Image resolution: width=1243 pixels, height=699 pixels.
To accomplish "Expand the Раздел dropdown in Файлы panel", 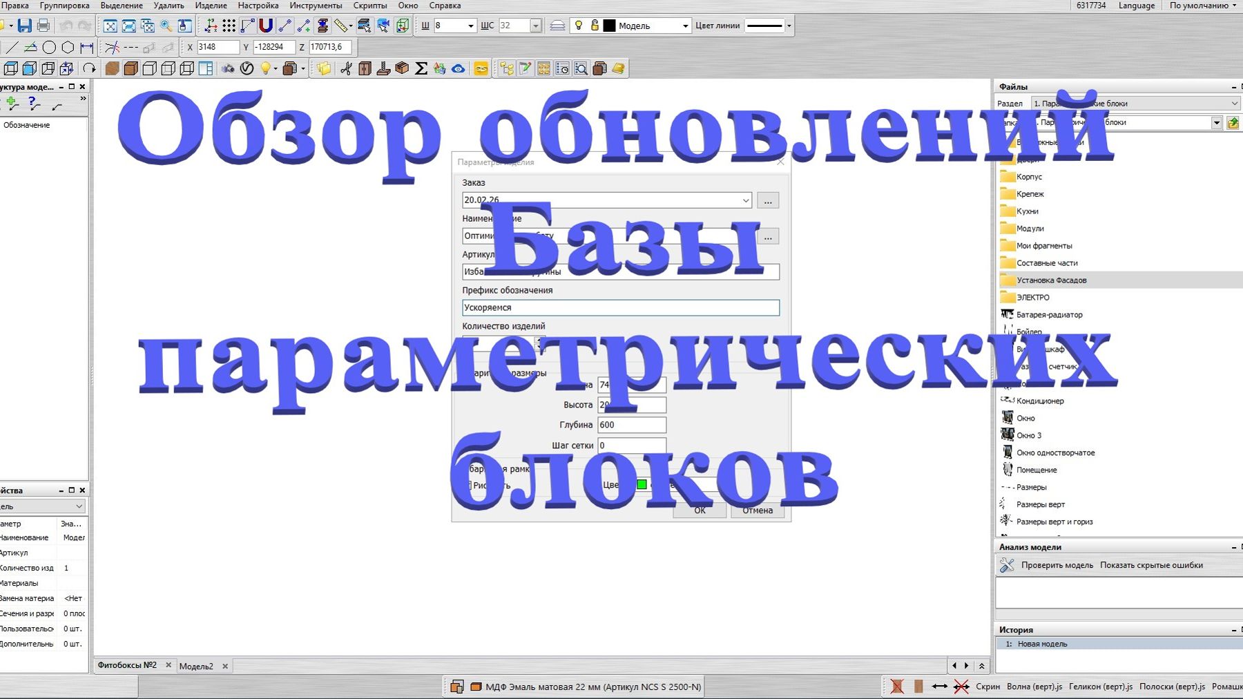I will [x=1235, y=104].
